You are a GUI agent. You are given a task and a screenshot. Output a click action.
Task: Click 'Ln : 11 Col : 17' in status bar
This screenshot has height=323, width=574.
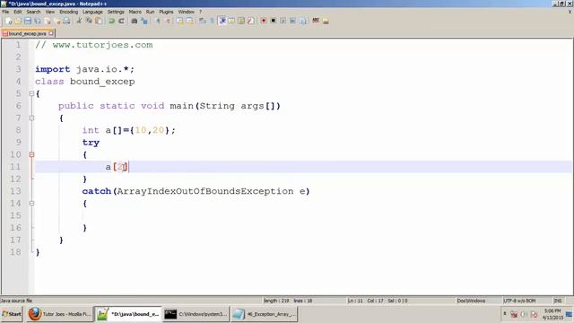[x=365, y=301]
